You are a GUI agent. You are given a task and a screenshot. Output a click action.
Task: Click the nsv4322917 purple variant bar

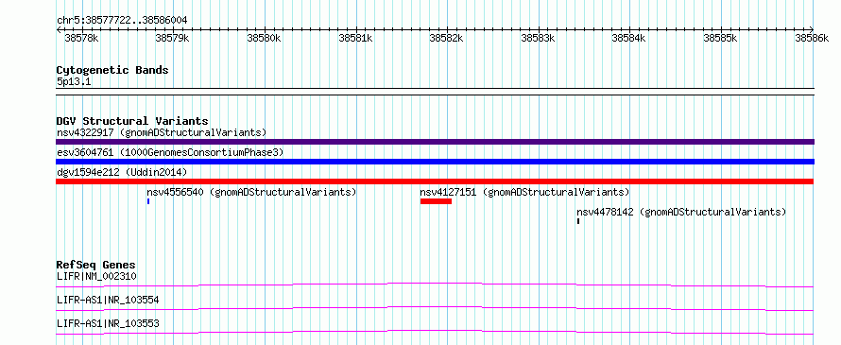click(x=435, y=142)
